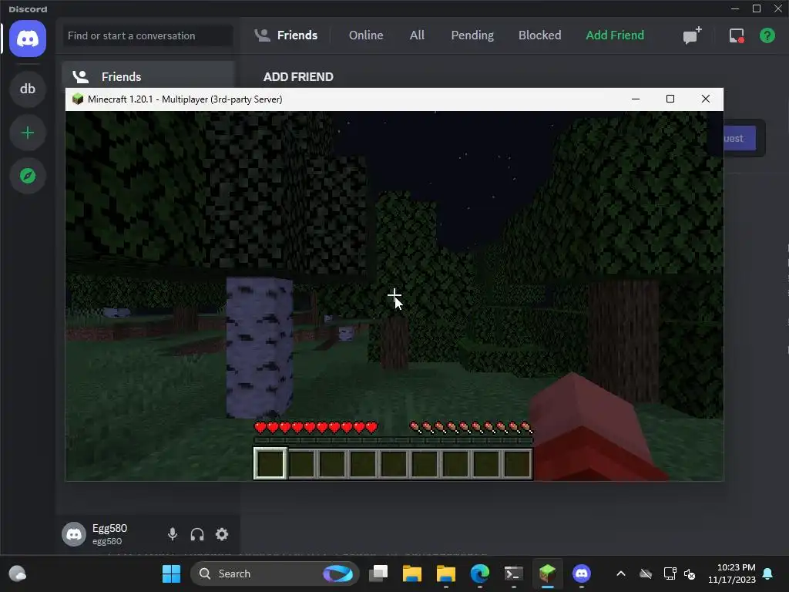The image size is (789, 592).
Task: Click the taskbar Search box
Action: click(275, 573)
